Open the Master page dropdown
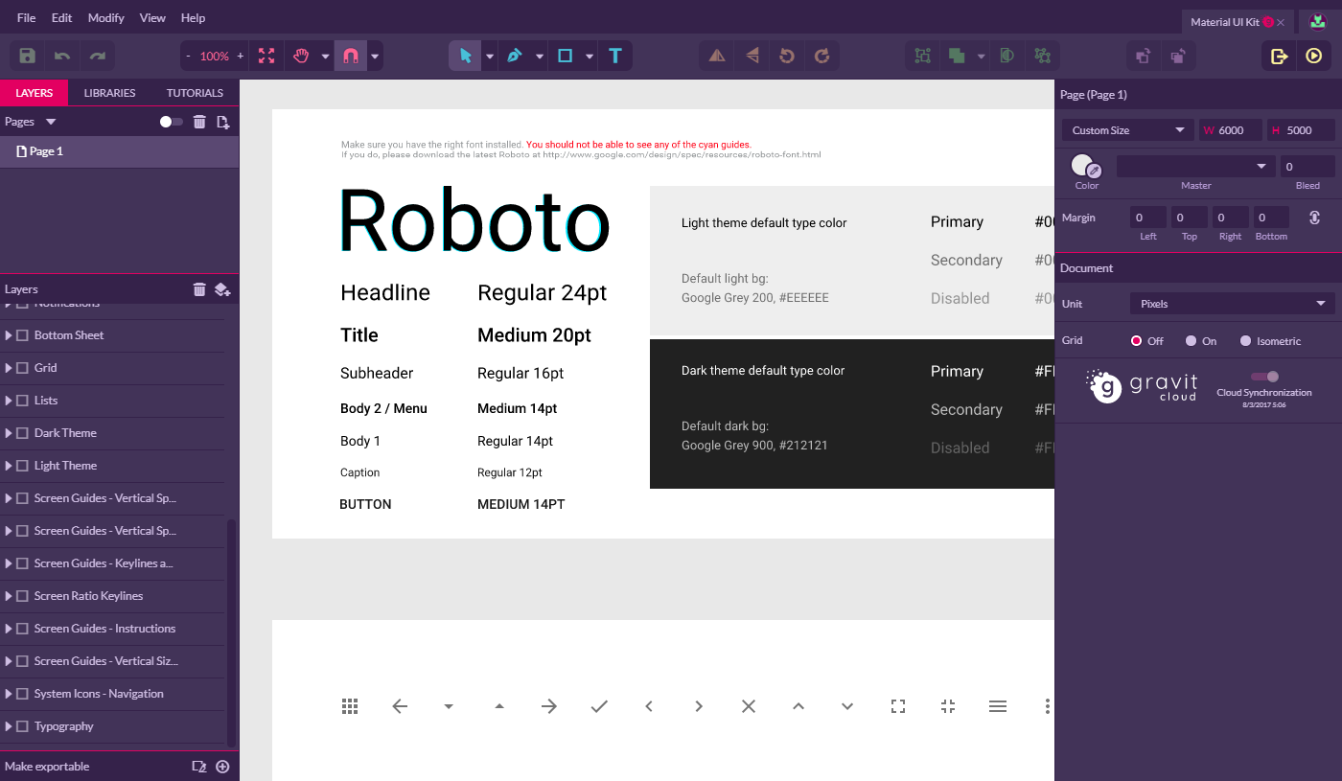 pos(1196,167)
